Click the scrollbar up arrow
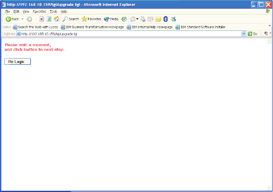The height and width of the screenshot is (192, 273). tap(269, 41)
